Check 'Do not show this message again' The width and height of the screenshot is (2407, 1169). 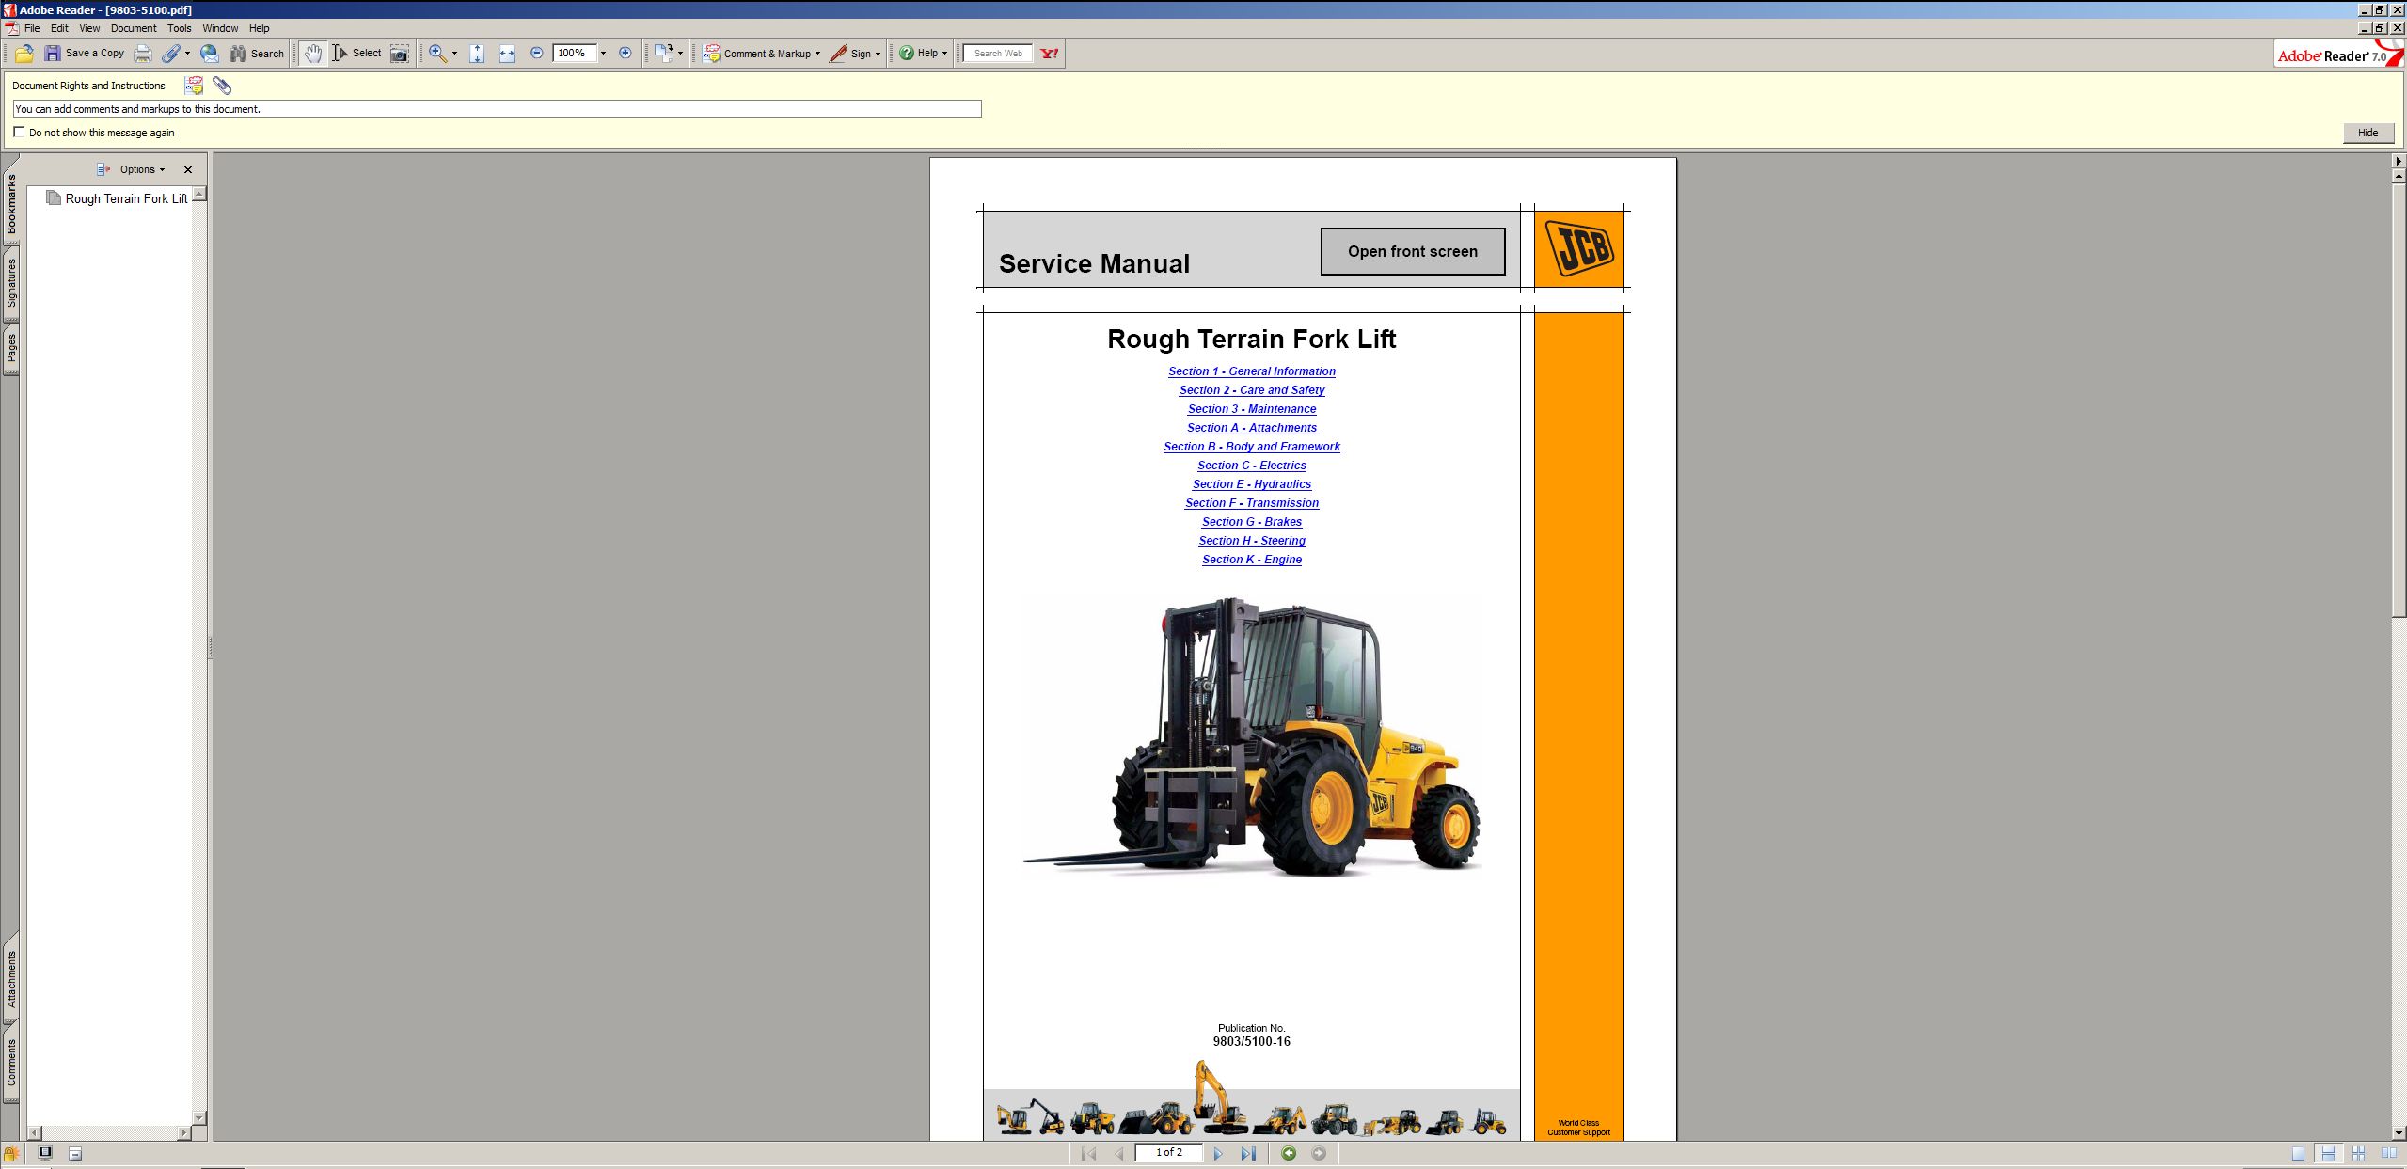(x=20, y=132)
